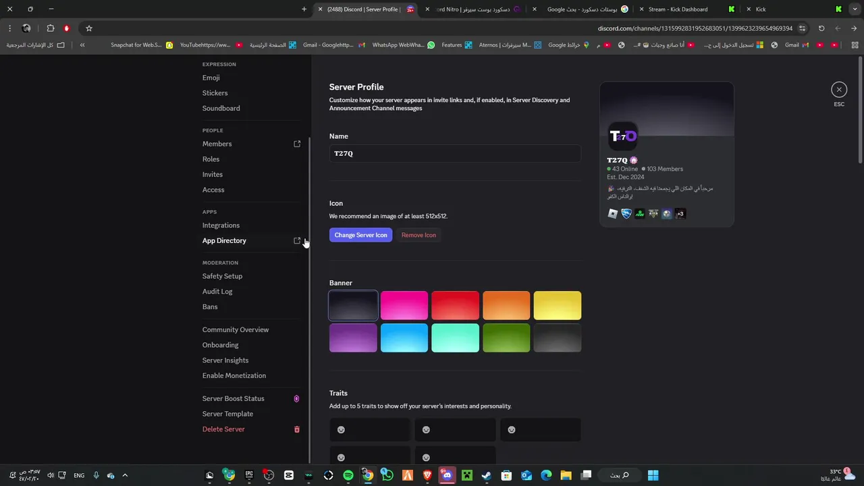
Task: Open Minecraft from the taskbar
Action: [x=466, y=475]
